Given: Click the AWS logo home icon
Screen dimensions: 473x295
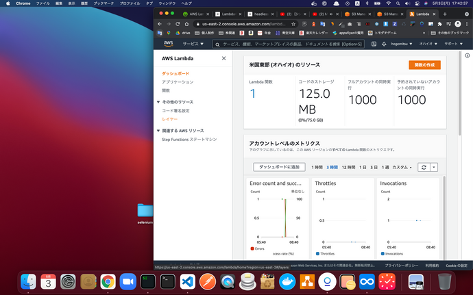Looking at the screenshot, I should point(169,44).
